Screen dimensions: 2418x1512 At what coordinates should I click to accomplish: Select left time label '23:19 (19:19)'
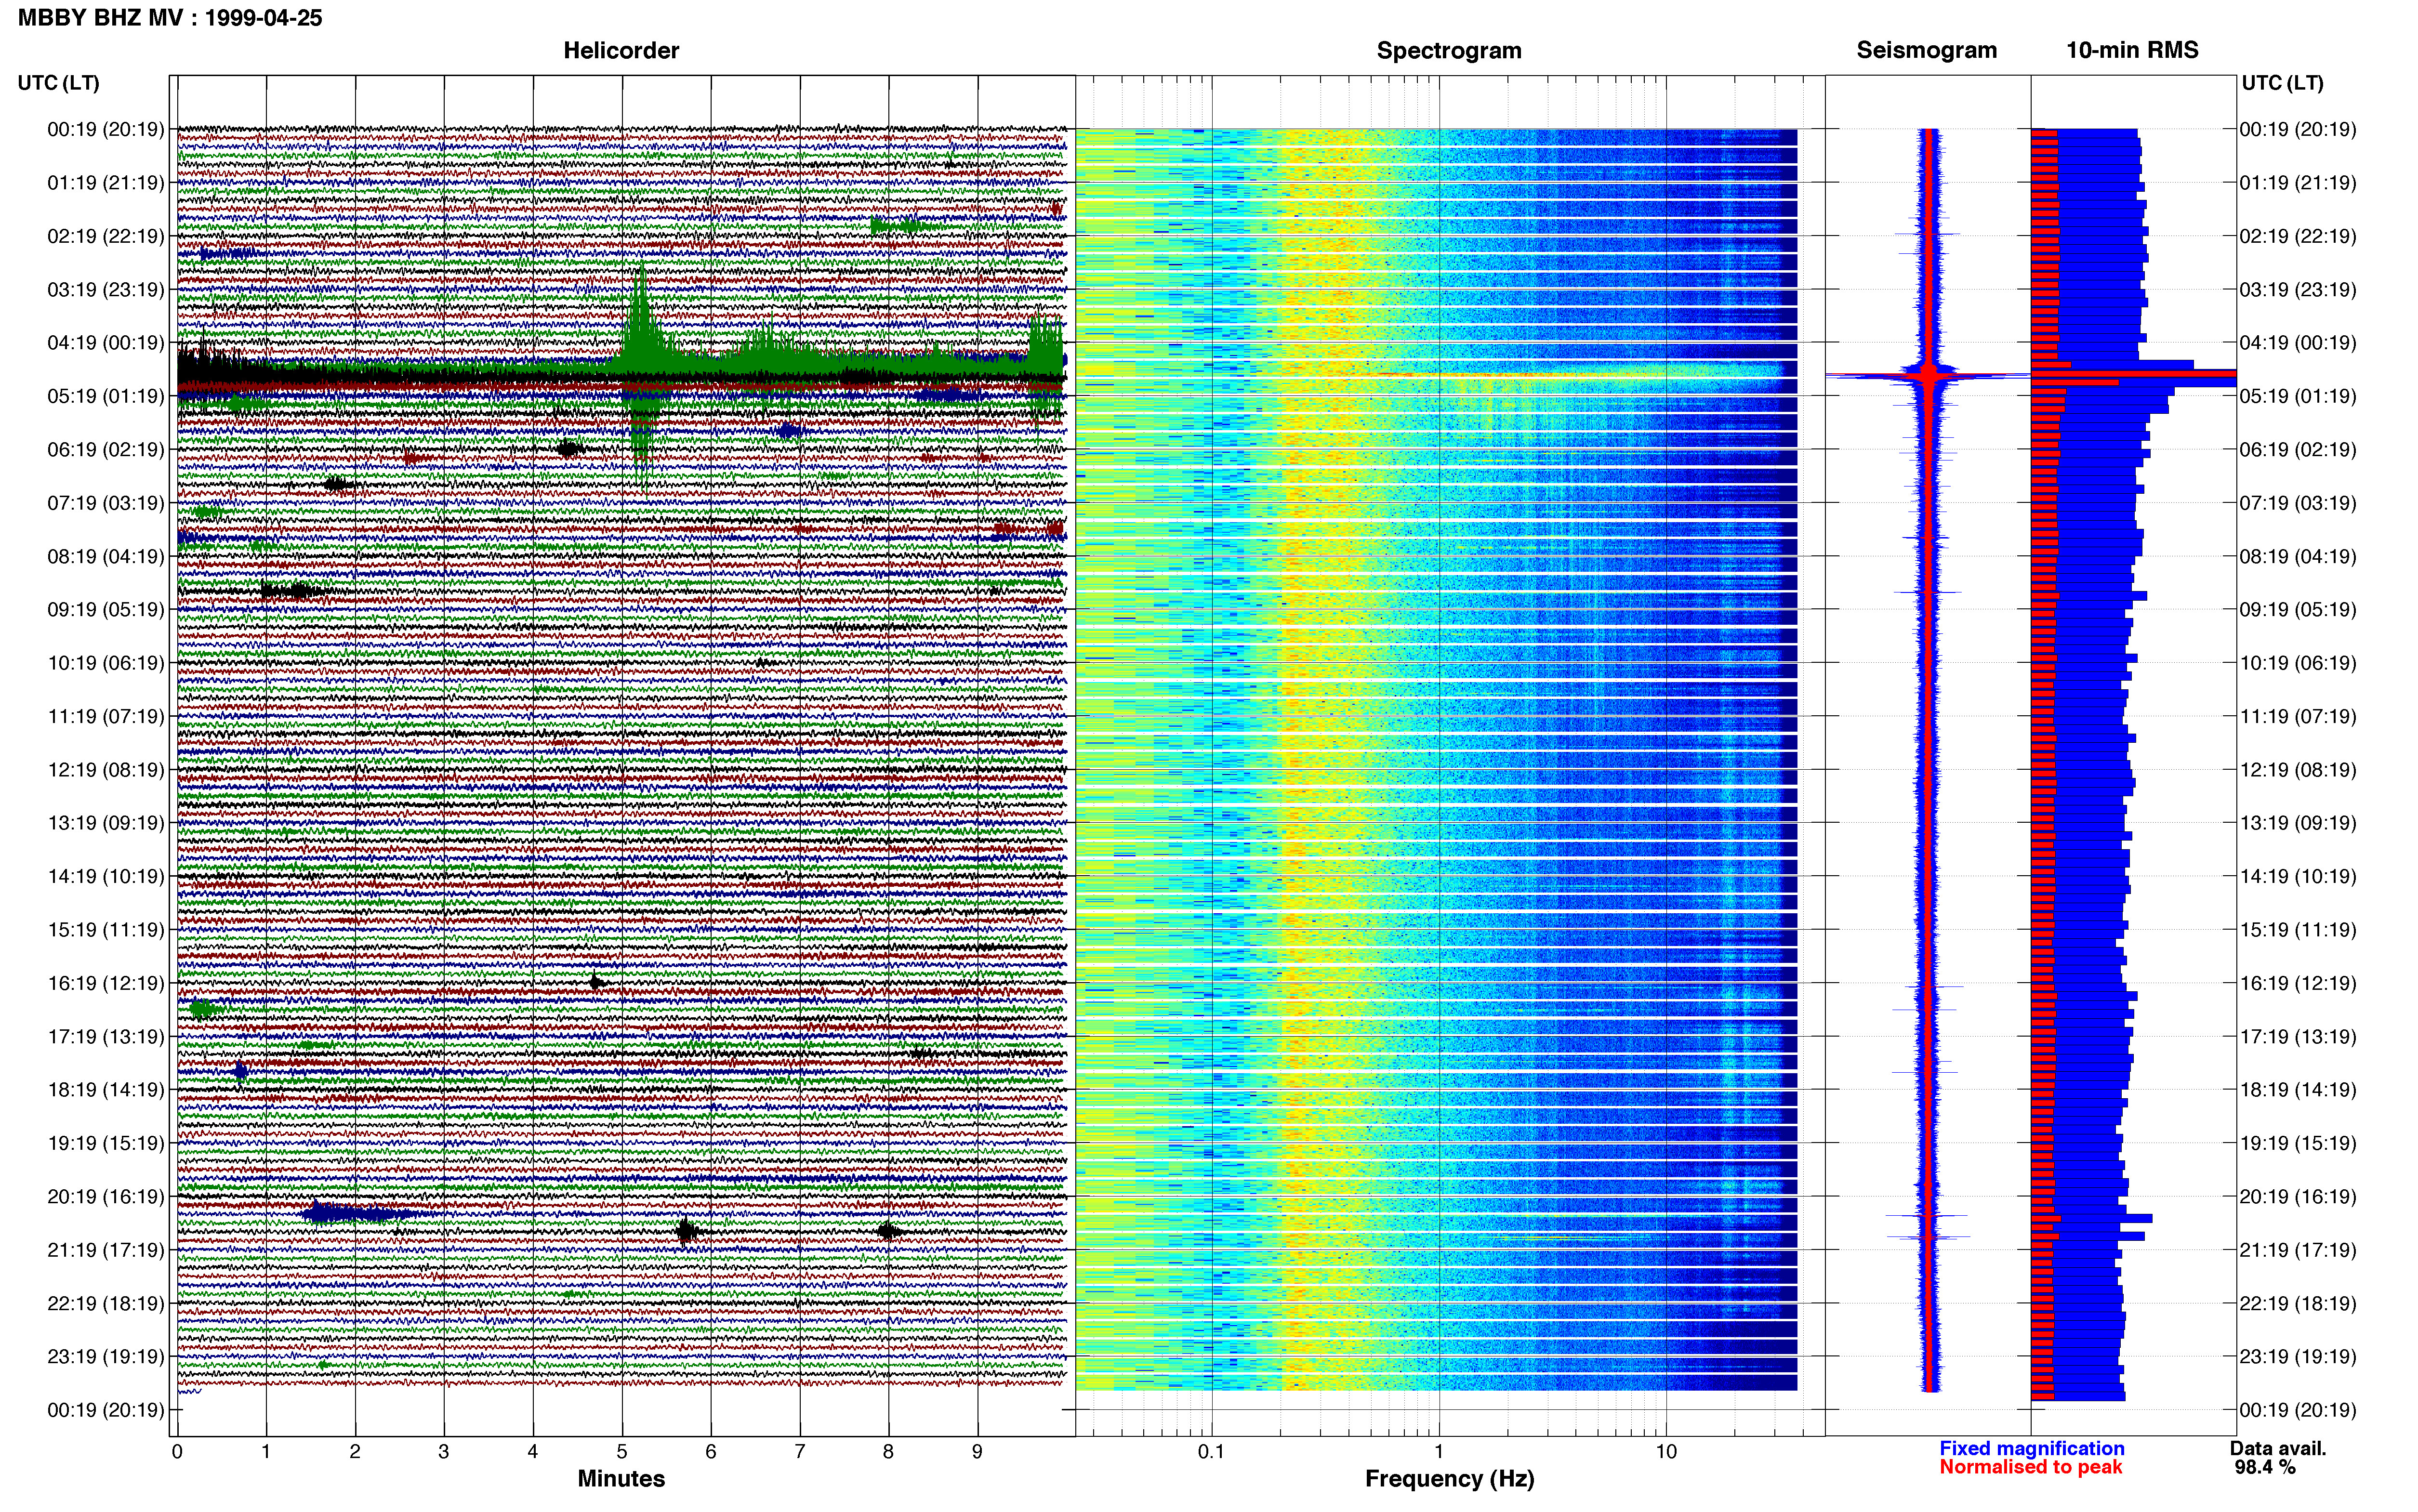pos(105,1357)
